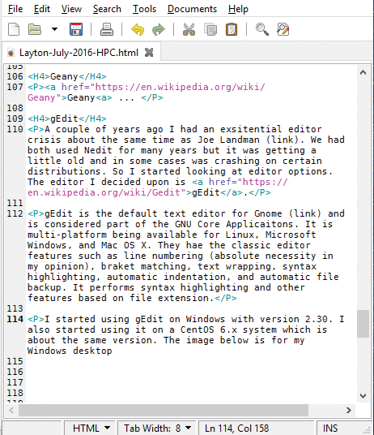Open the HTML language selector dropdown
This screenshot has width=374, height=435.
91,428
